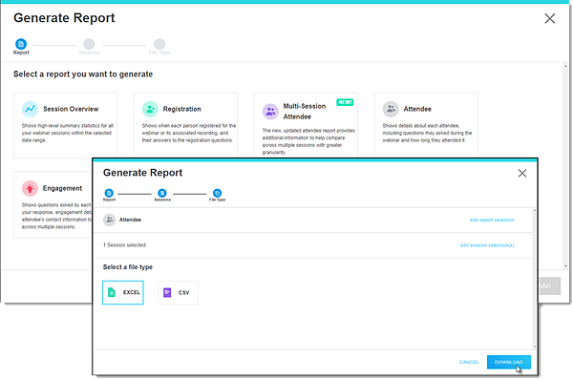The image size is (573, 379).
Task: Click the Attendee icon in front dialog summary
Action: 109,220
